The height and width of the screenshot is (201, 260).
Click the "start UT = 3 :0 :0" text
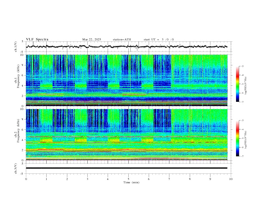tap(159, 39)
